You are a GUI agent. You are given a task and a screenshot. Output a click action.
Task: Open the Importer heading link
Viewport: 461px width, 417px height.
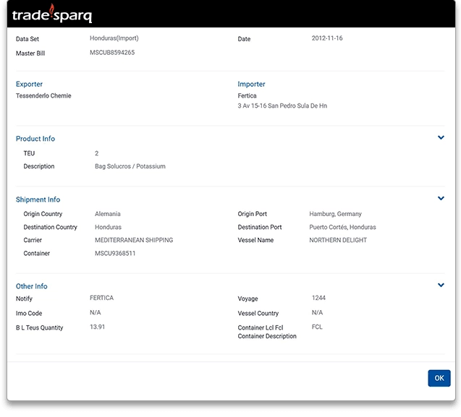(251, 84)
